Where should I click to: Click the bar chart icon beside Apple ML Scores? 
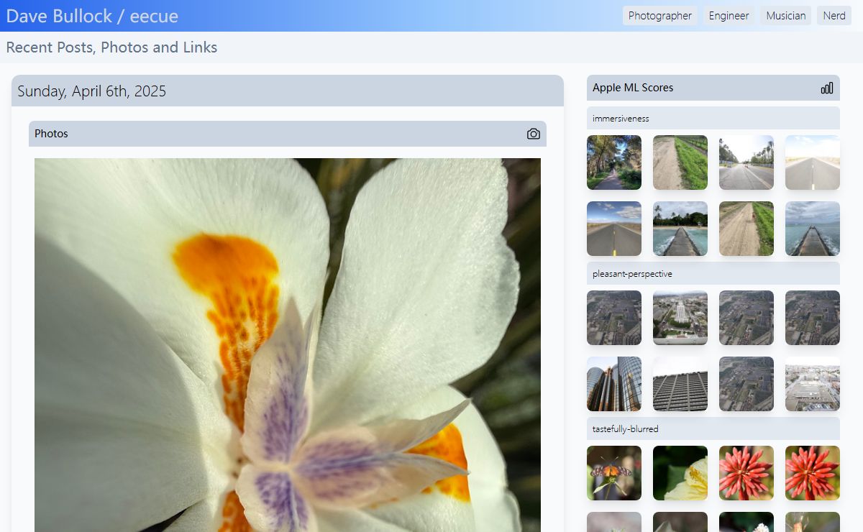pyautogui.click(x=827, y=88)
